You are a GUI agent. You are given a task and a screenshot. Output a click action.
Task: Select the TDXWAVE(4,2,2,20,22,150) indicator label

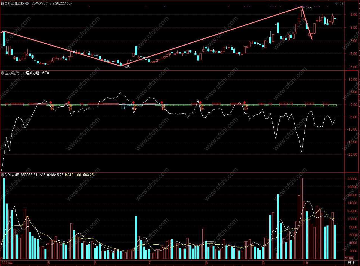click(x=51, y=3)
